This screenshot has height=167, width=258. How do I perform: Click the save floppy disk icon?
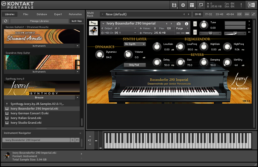[174, 5]
